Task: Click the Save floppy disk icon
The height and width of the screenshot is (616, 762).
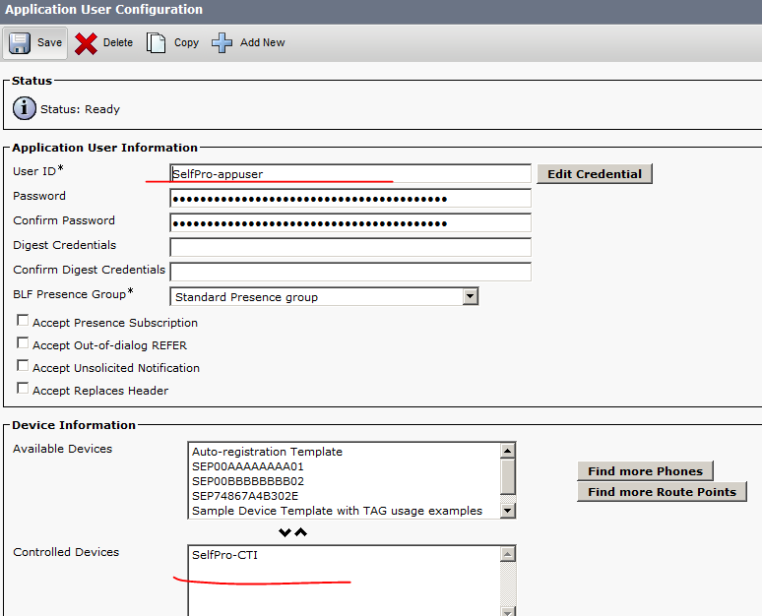Action: 20,42
